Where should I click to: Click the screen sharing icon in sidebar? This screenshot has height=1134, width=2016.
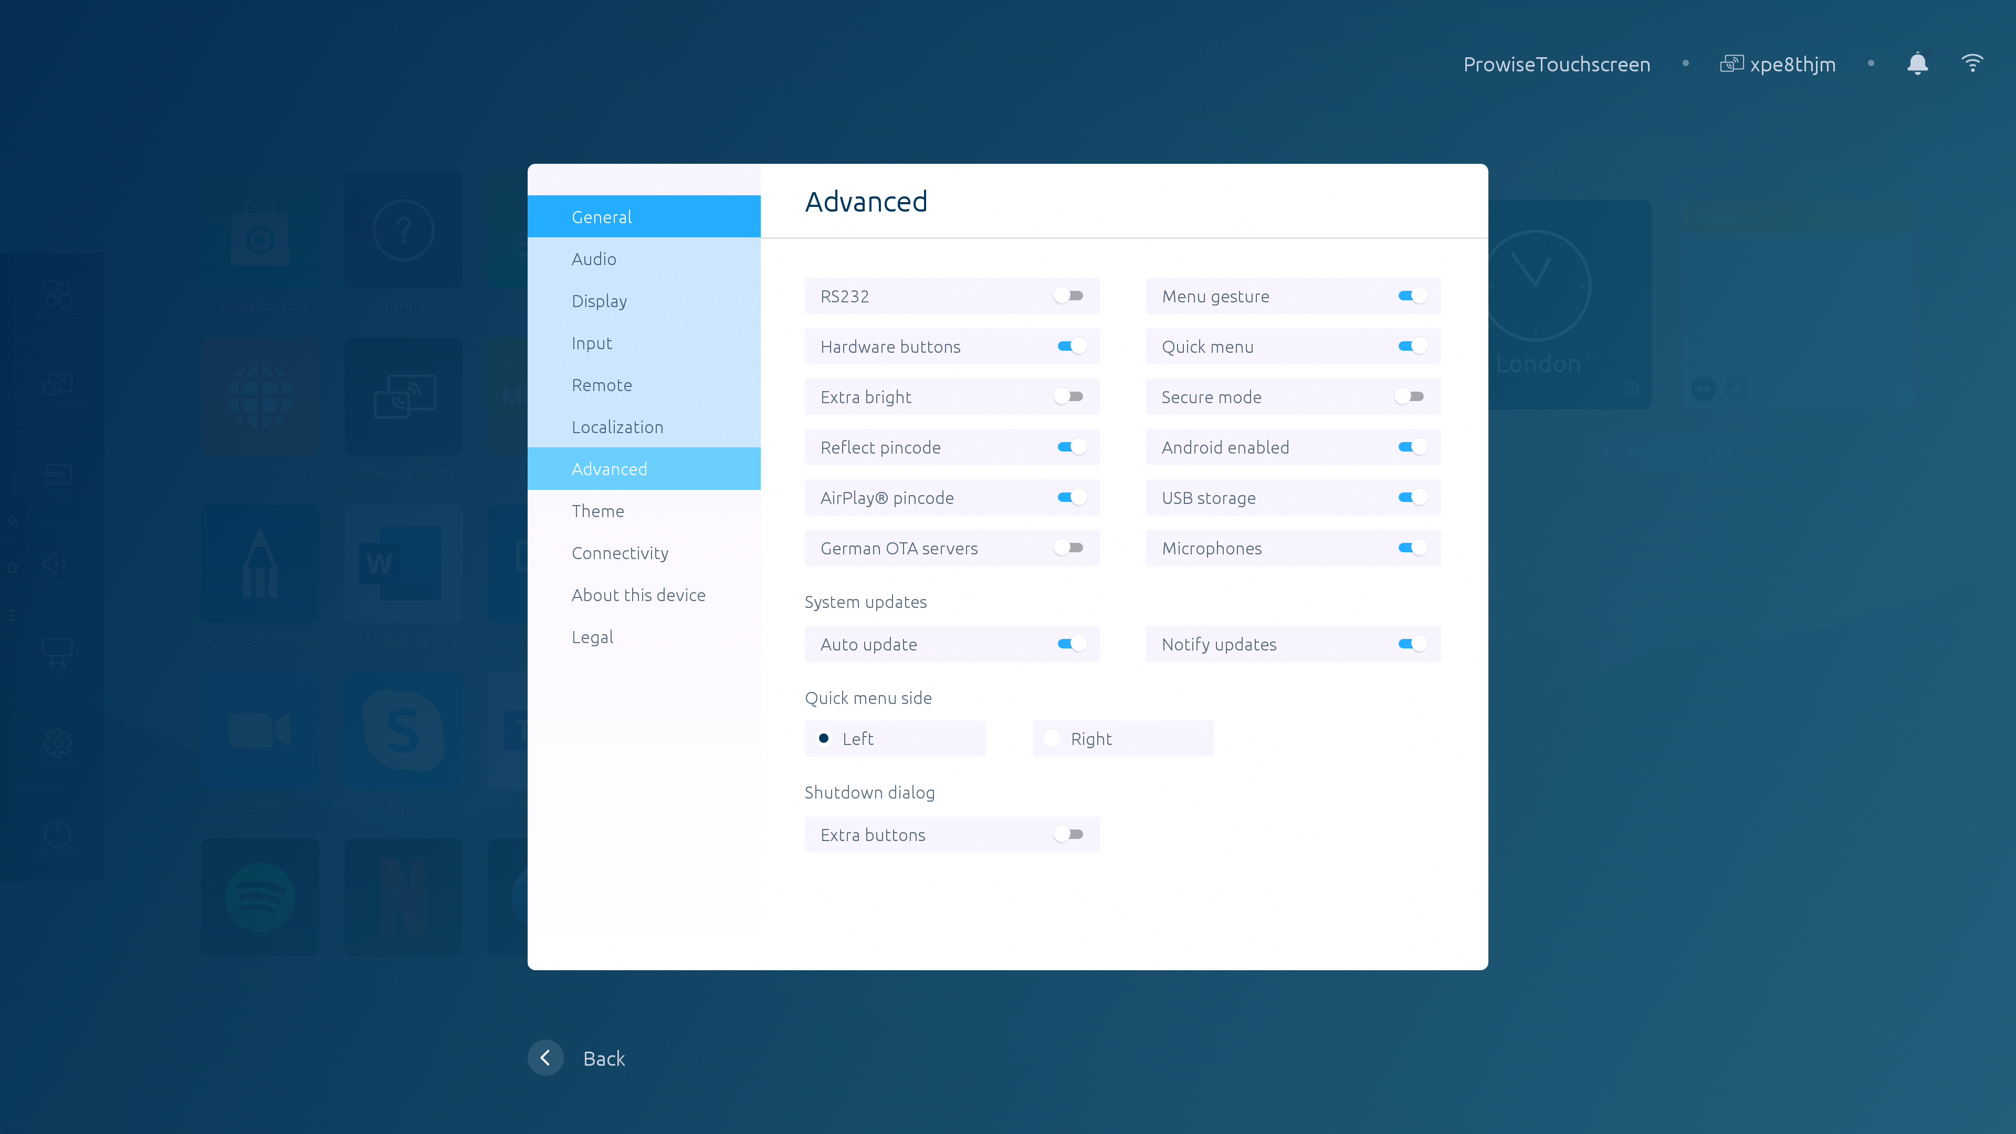pyautogui.click(x=57, y=384)
